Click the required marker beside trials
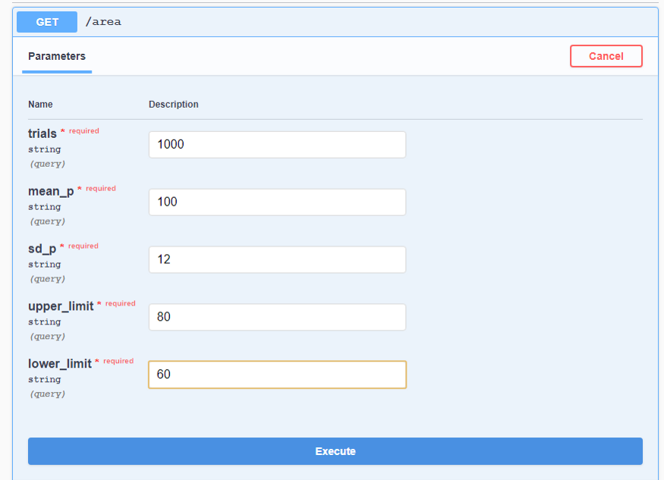This screenshot has height=480, width=664. pos(83,131)
